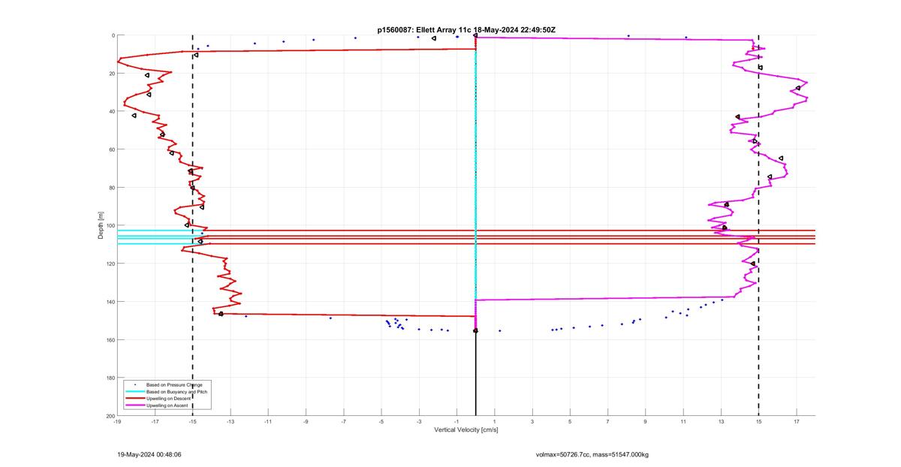Click x-axis tick label '17'

pyautogui.click(x=797, y=422)
